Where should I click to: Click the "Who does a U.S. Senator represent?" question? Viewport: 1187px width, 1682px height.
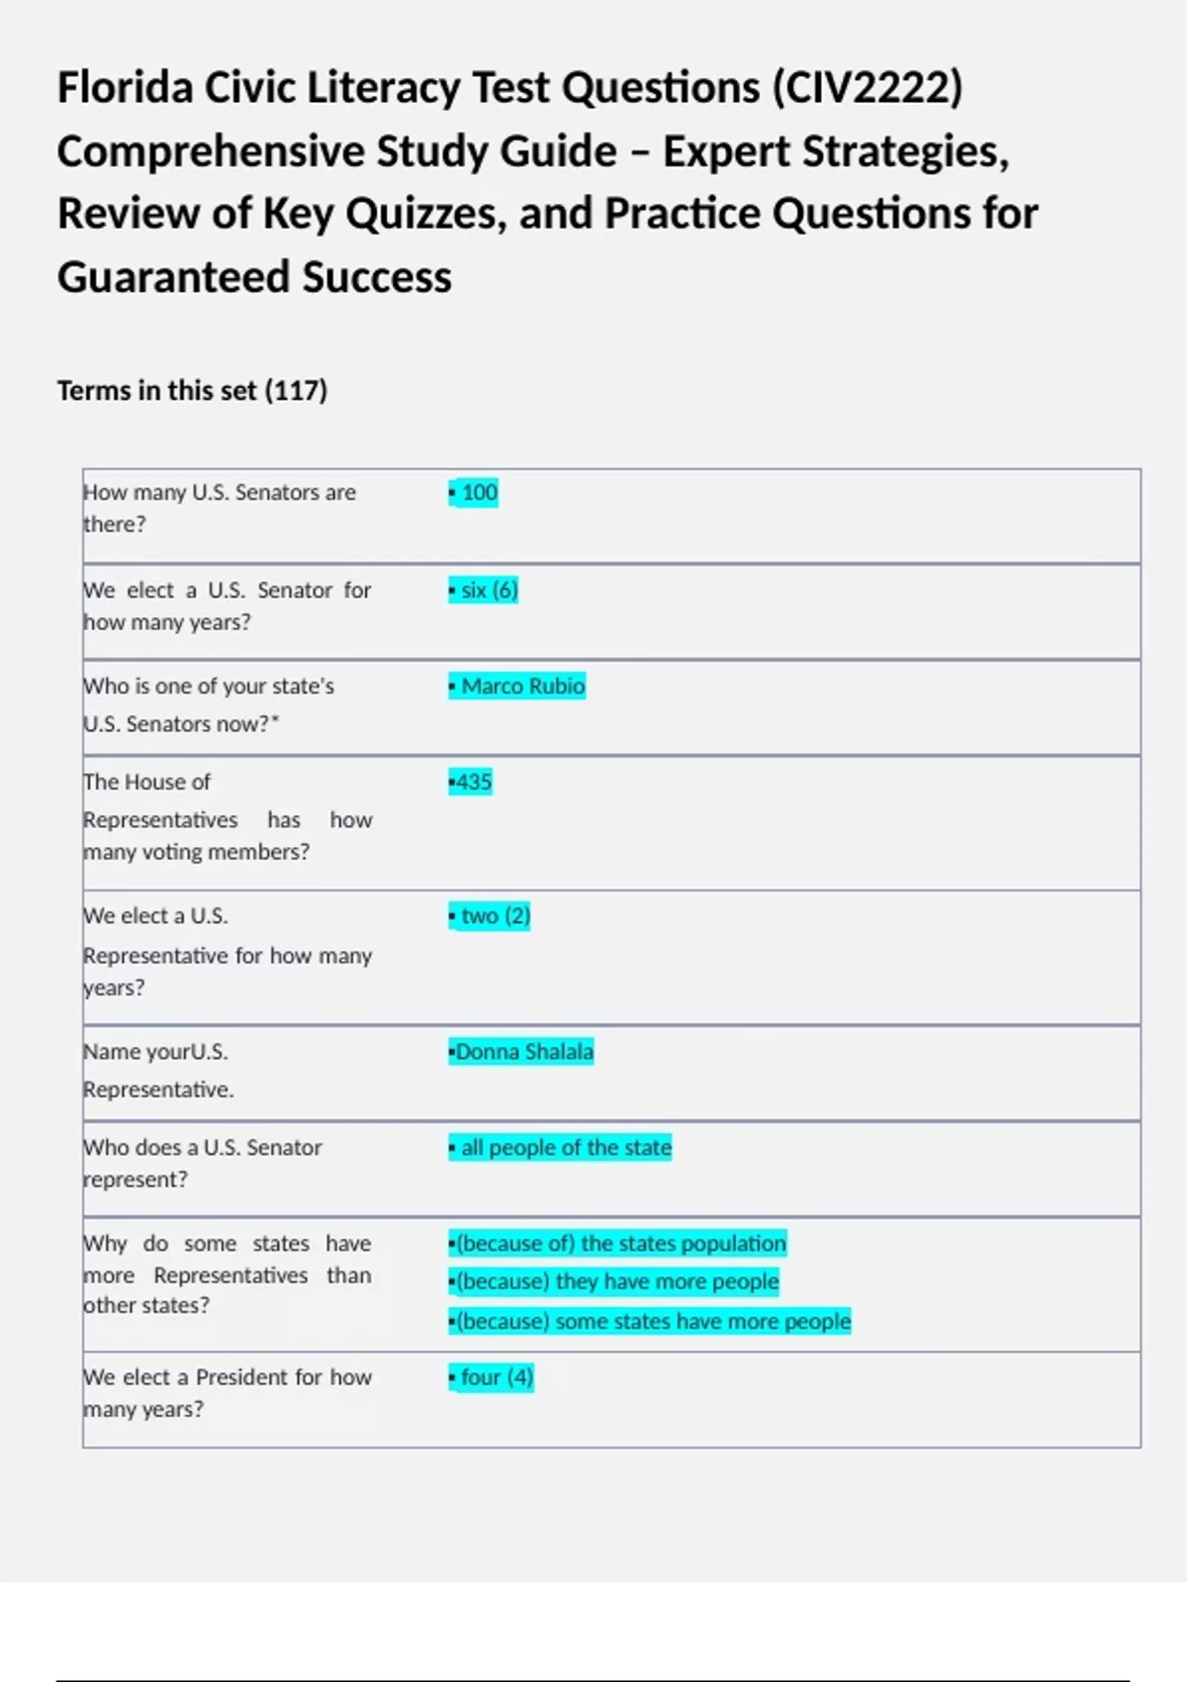[203, 1163]
